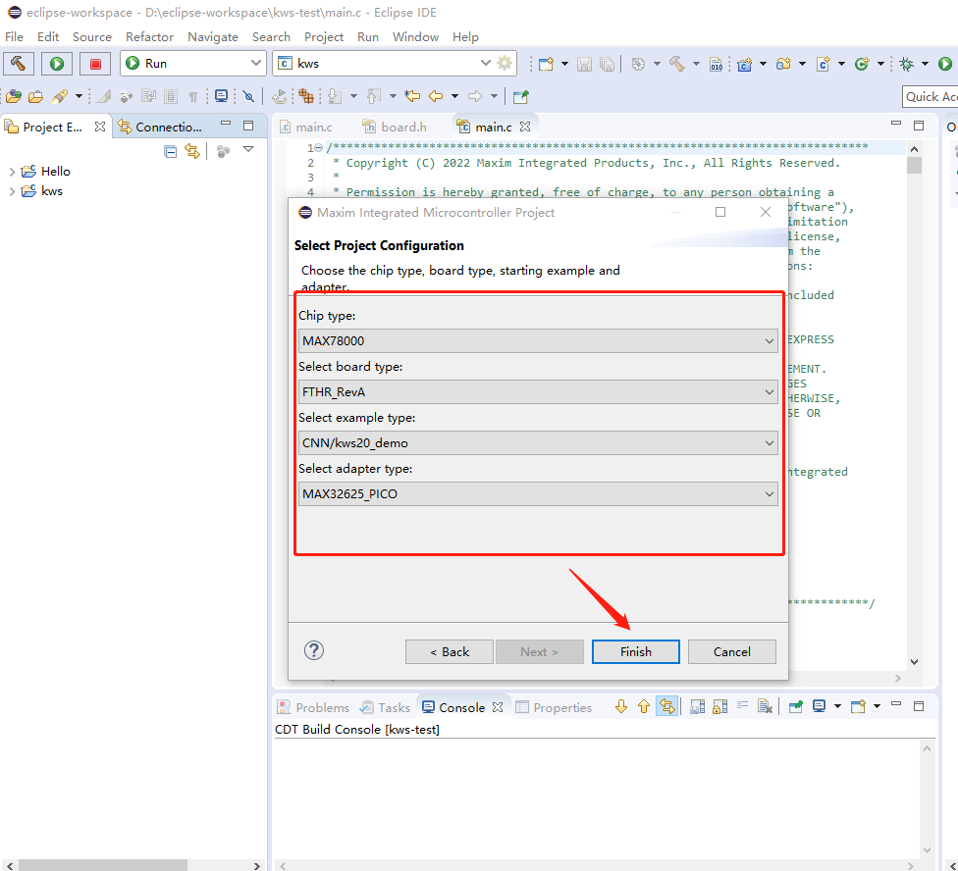Click the green Run launch button
The image size is (958, 871).
pos(57,64)
